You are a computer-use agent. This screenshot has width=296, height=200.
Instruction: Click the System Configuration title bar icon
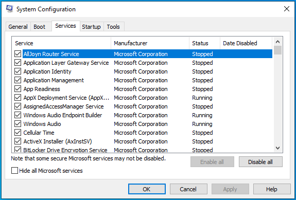click(9, 9)
